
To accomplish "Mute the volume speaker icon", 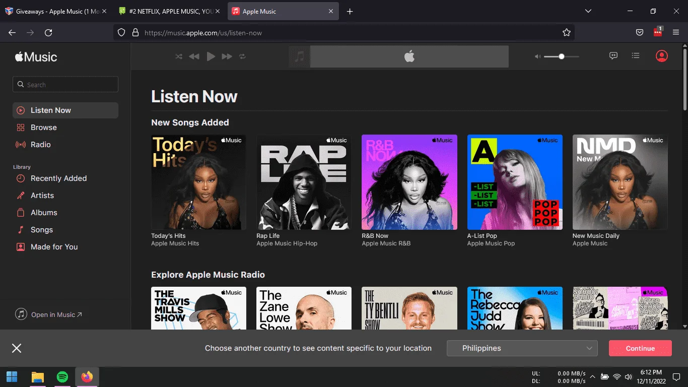I will 538,56.
